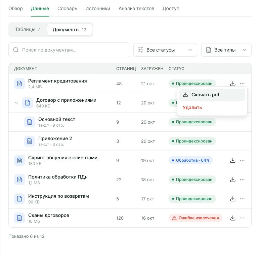The height and width of the screenshot is (256, 260).
Task: Open the Регламент кредитования document name
Action: (x=57, y=81)
